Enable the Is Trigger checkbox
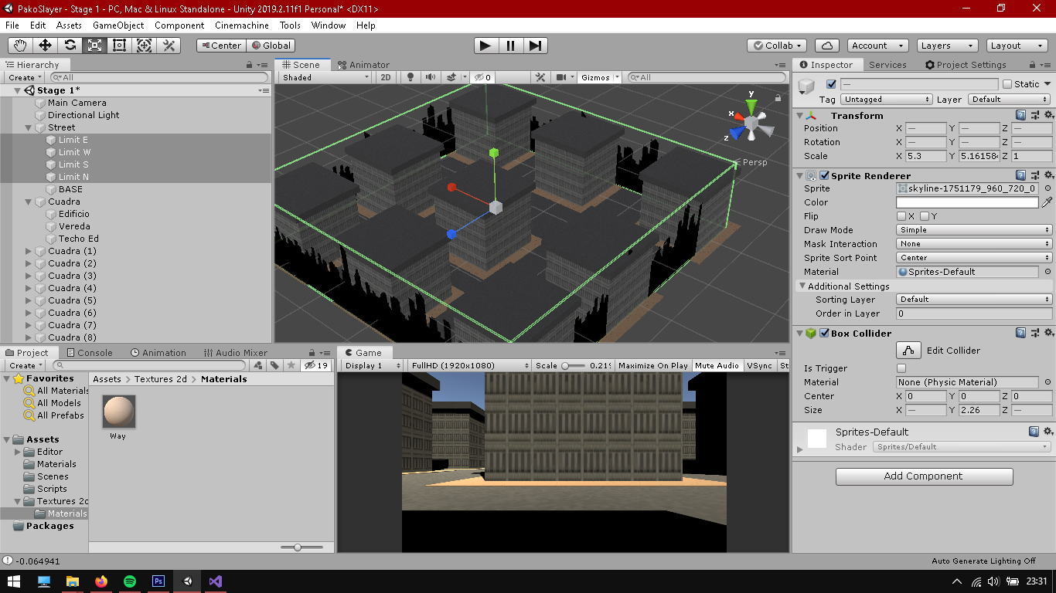1056x593 pixels. pos(901,368)
